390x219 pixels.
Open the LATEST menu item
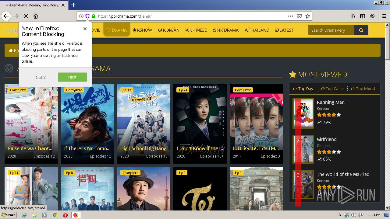click(284, 30)
